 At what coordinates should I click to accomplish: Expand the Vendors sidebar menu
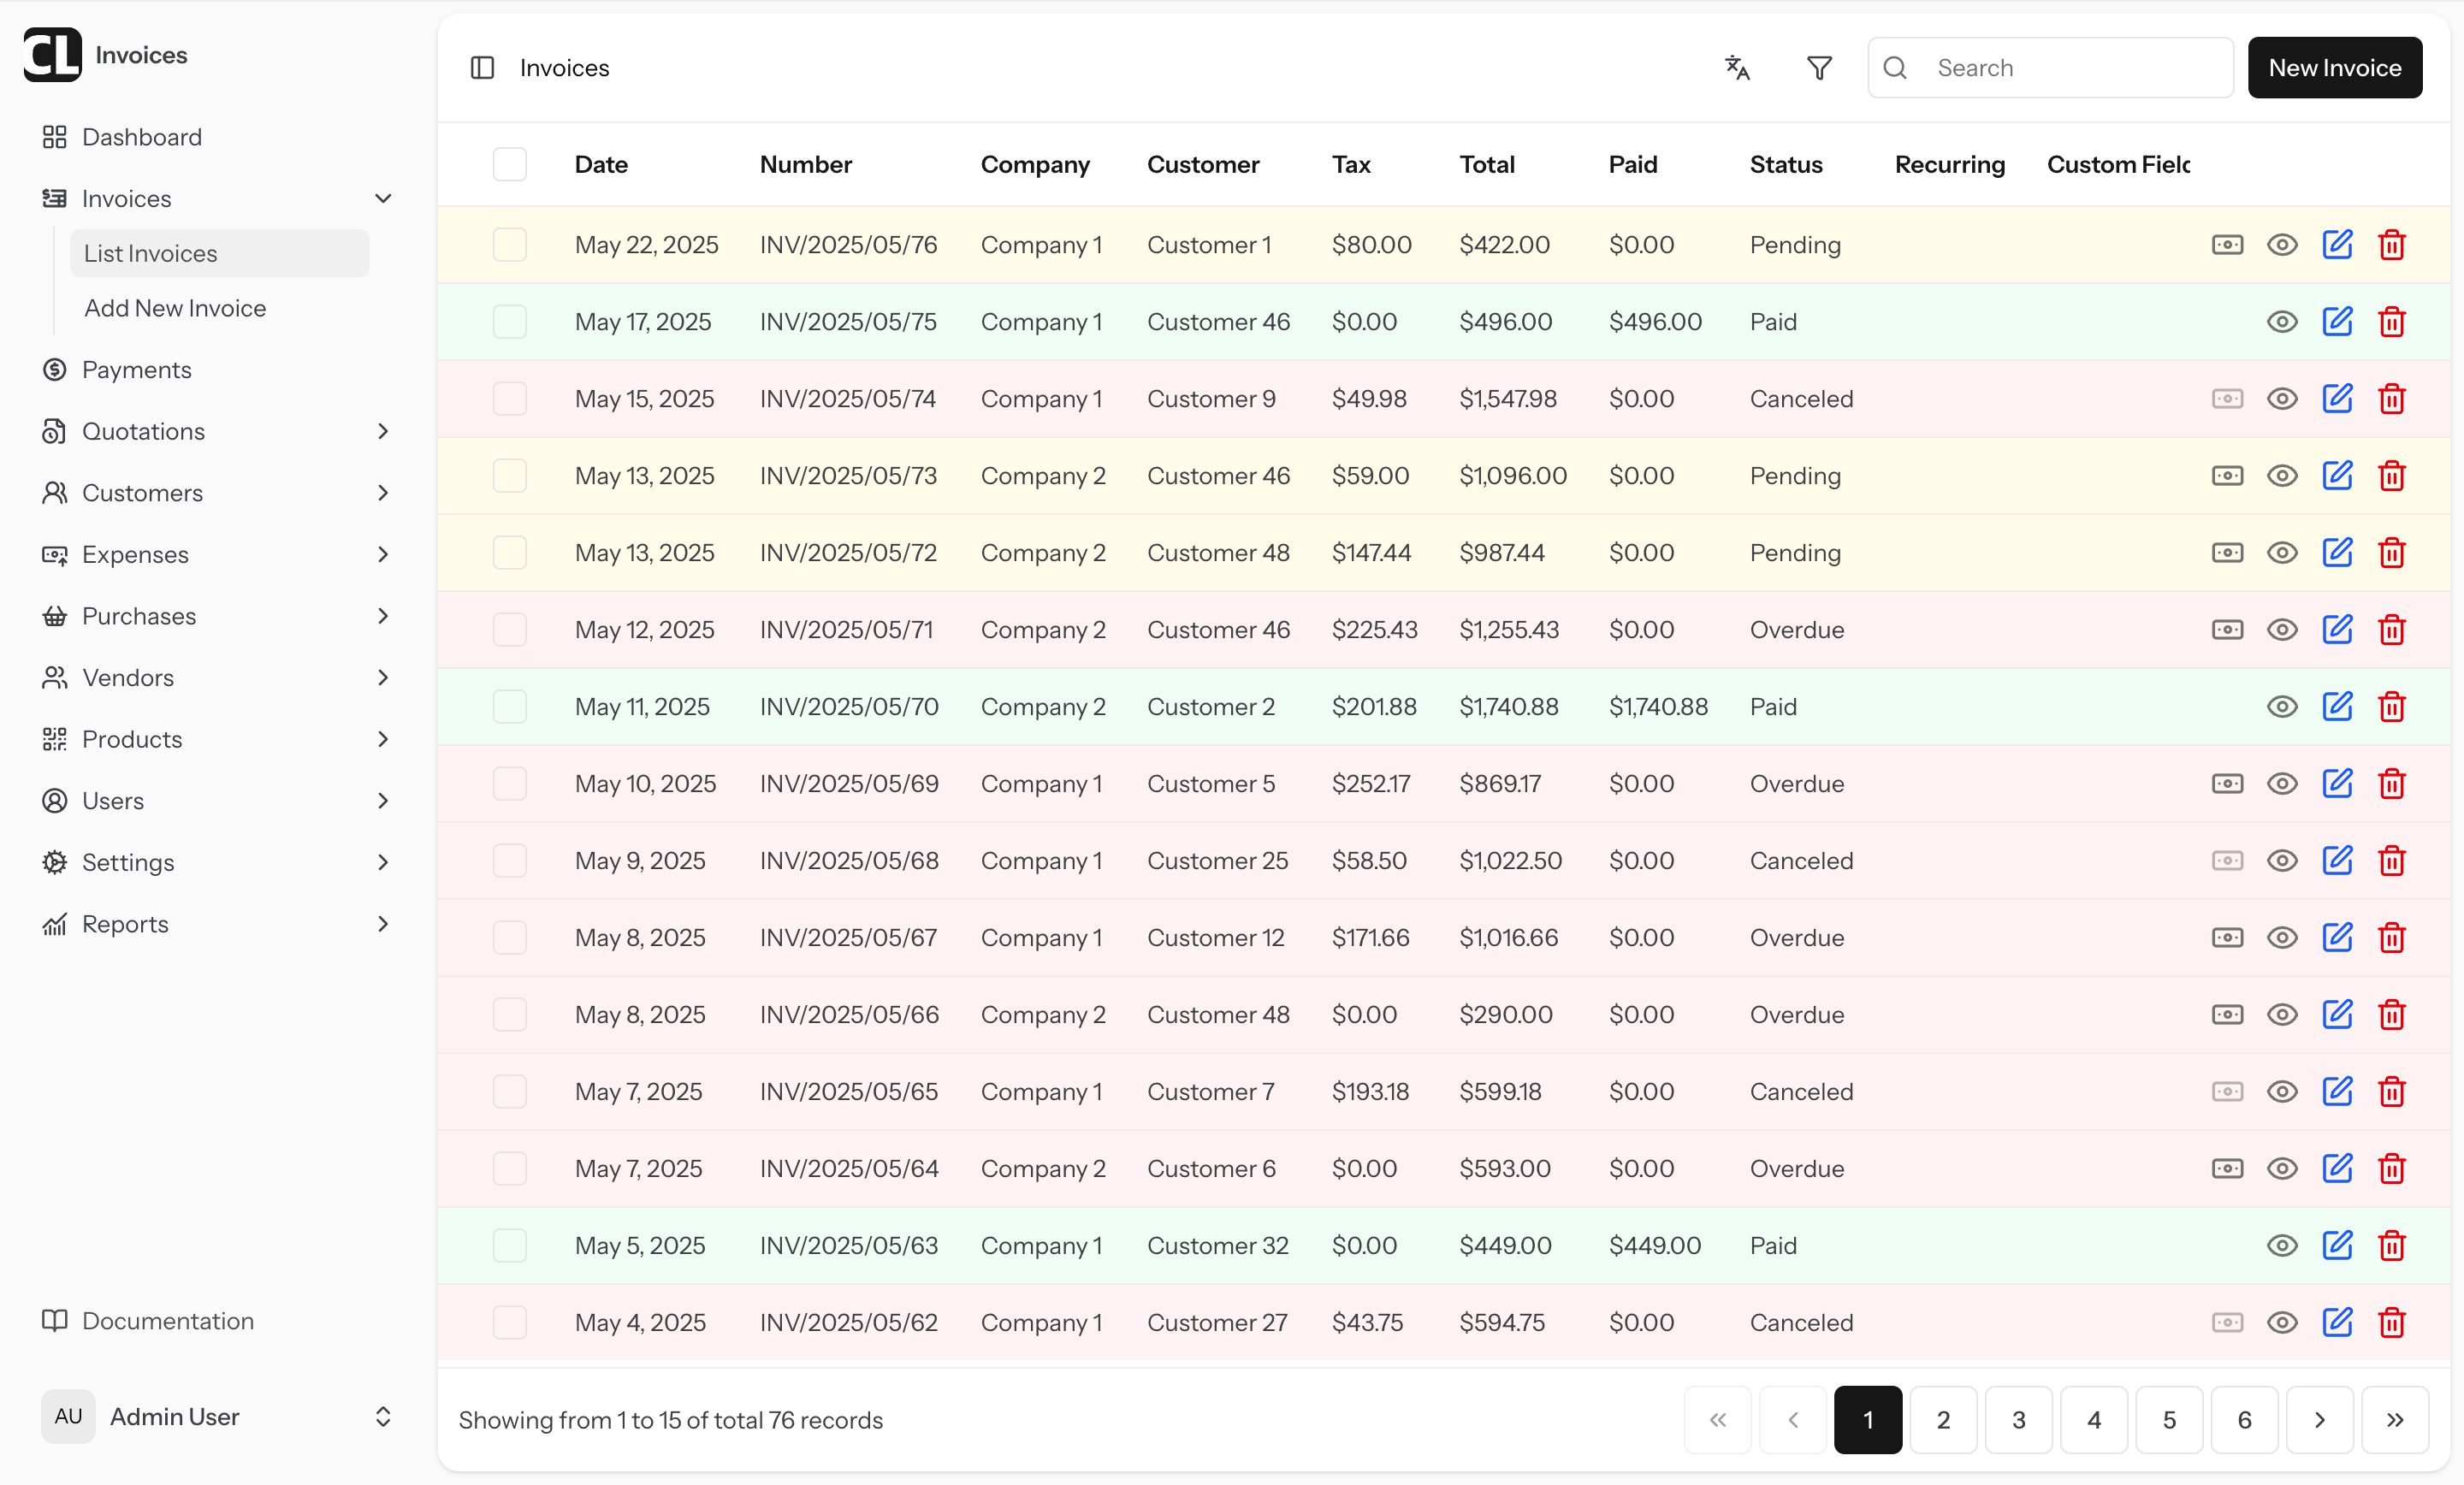tap(383, 678)
